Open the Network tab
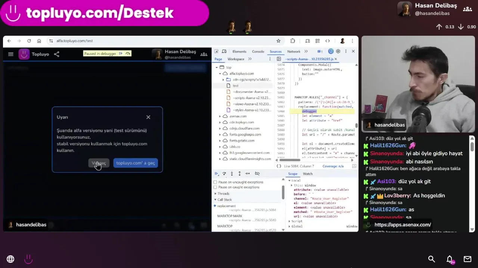This screenshot has height=268, width=478. pyautogui.click(x=294, y=51)
